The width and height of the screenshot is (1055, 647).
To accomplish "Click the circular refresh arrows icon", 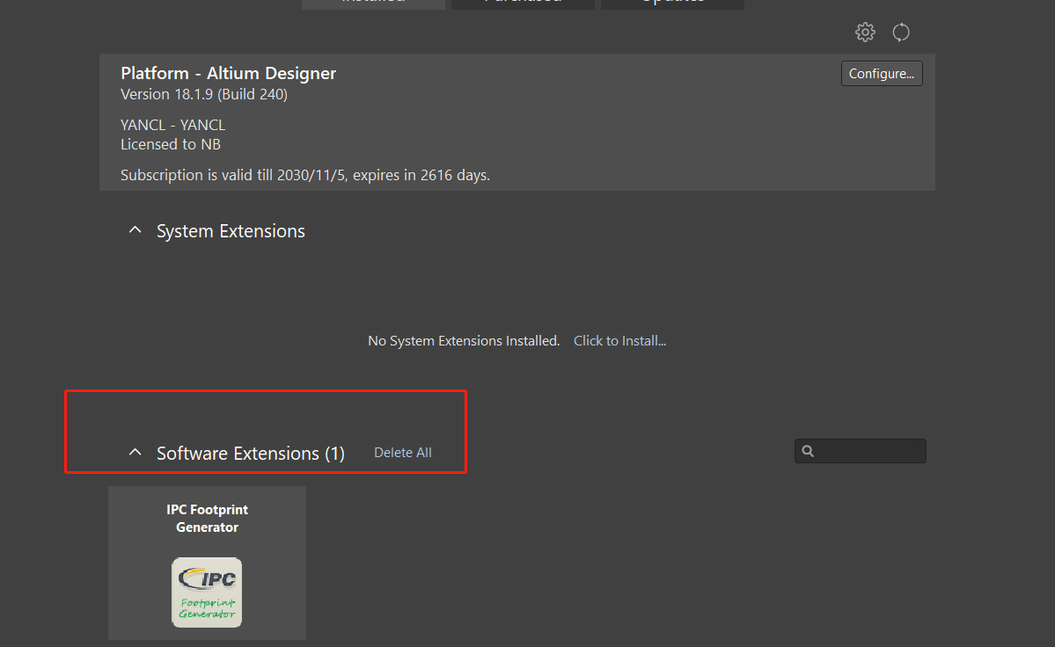I will point(901,33).
